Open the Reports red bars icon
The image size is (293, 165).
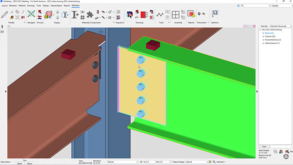191,14
